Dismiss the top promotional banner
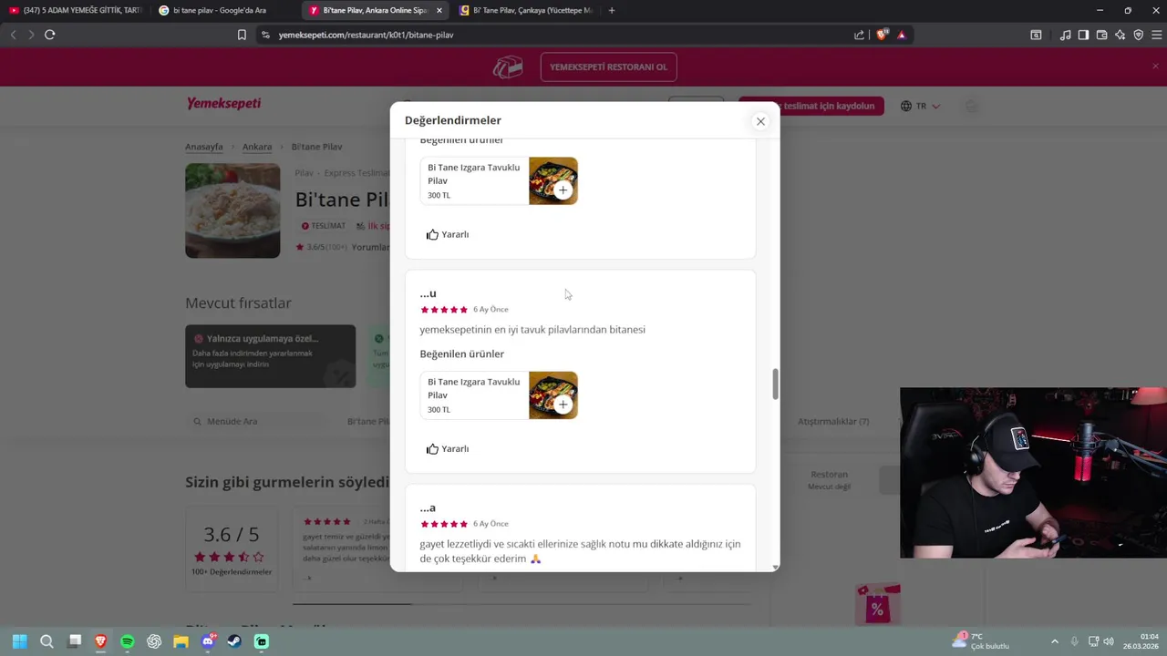Screen dimensions: 1167x656 [1156, 67]
